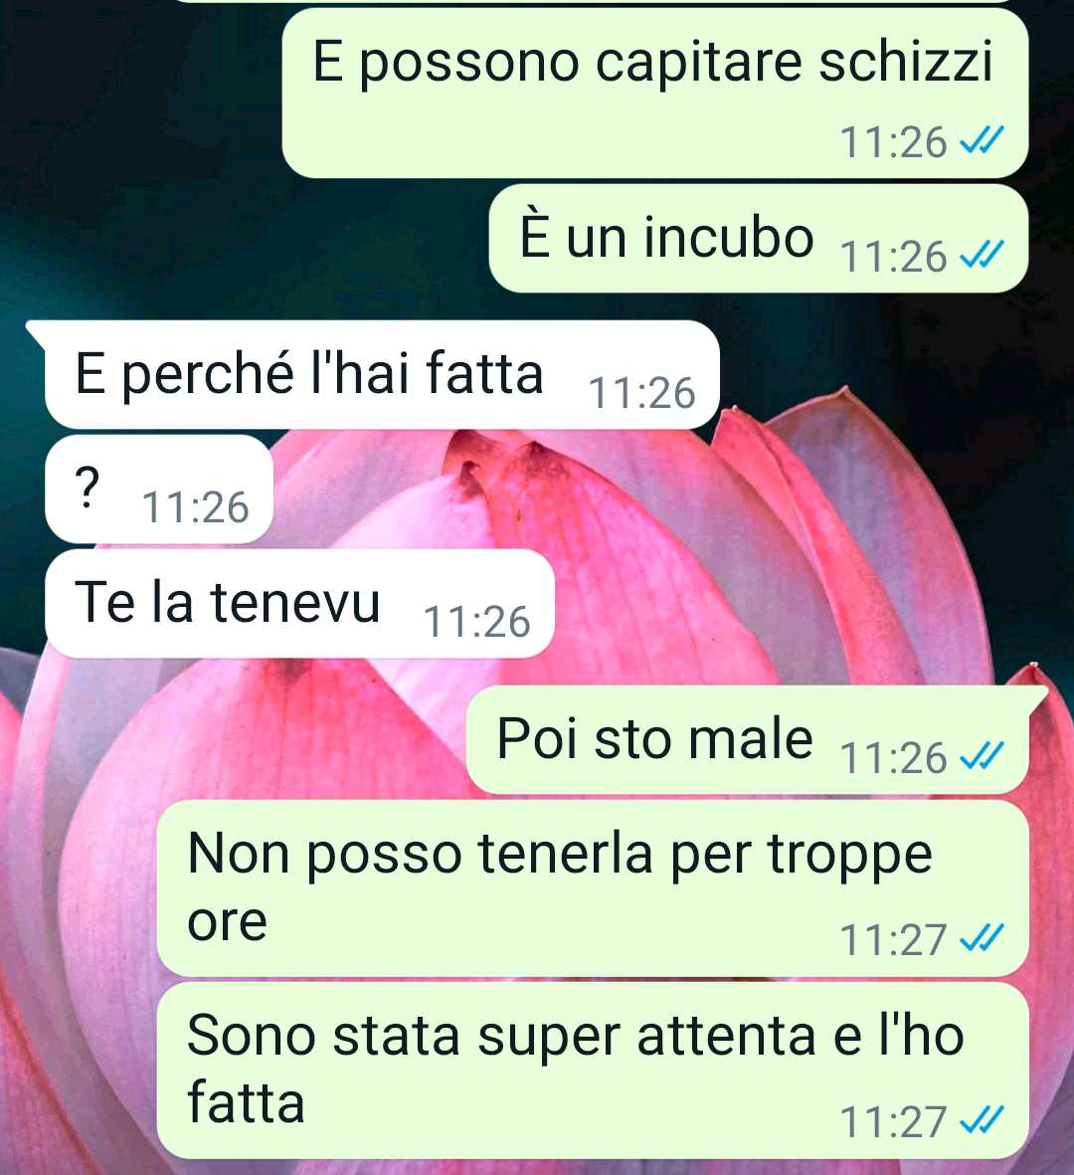Tap the 11:26 timestamp on 'Te la tenevu'
This screenshot has height=1175, width=1074.
[477, 621]
